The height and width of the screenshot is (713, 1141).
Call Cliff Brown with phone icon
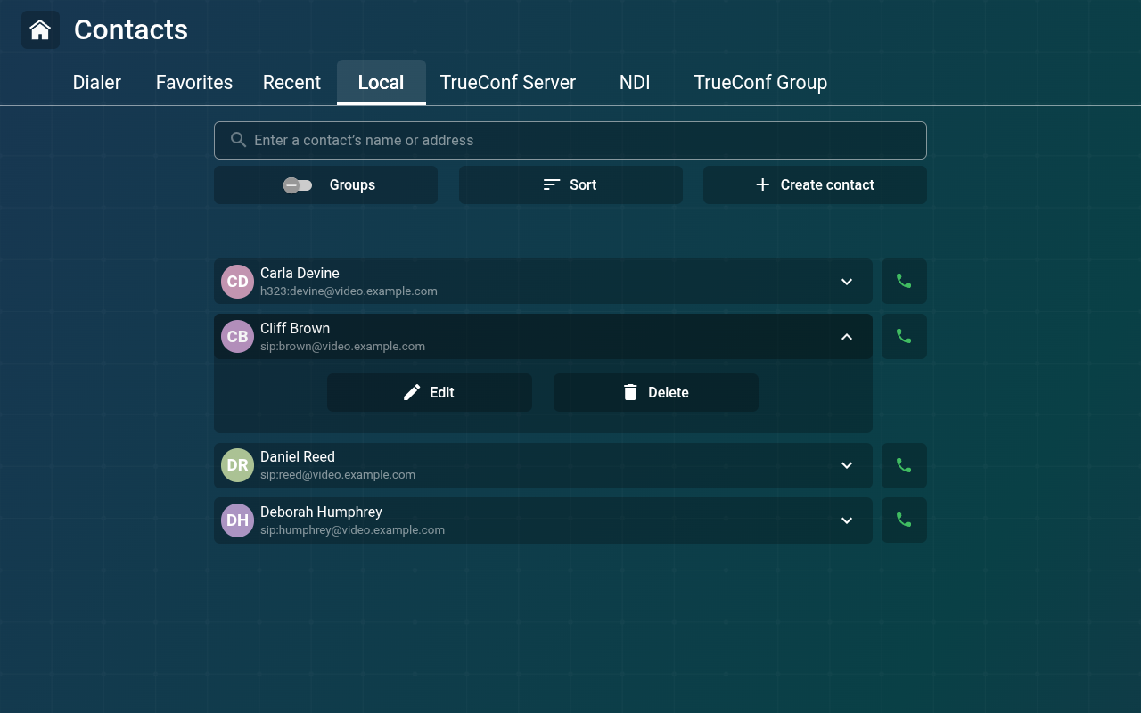point(904,336)
